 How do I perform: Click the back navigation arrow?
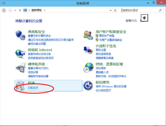(x=4, y=10)
